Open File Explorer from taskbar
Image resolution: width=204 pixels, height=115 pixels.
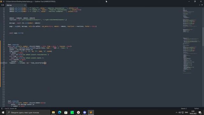pos(53,112)
